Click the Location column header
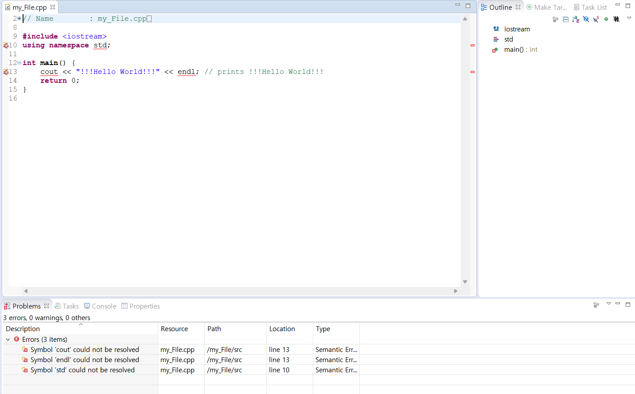 (x=282, y=329)
